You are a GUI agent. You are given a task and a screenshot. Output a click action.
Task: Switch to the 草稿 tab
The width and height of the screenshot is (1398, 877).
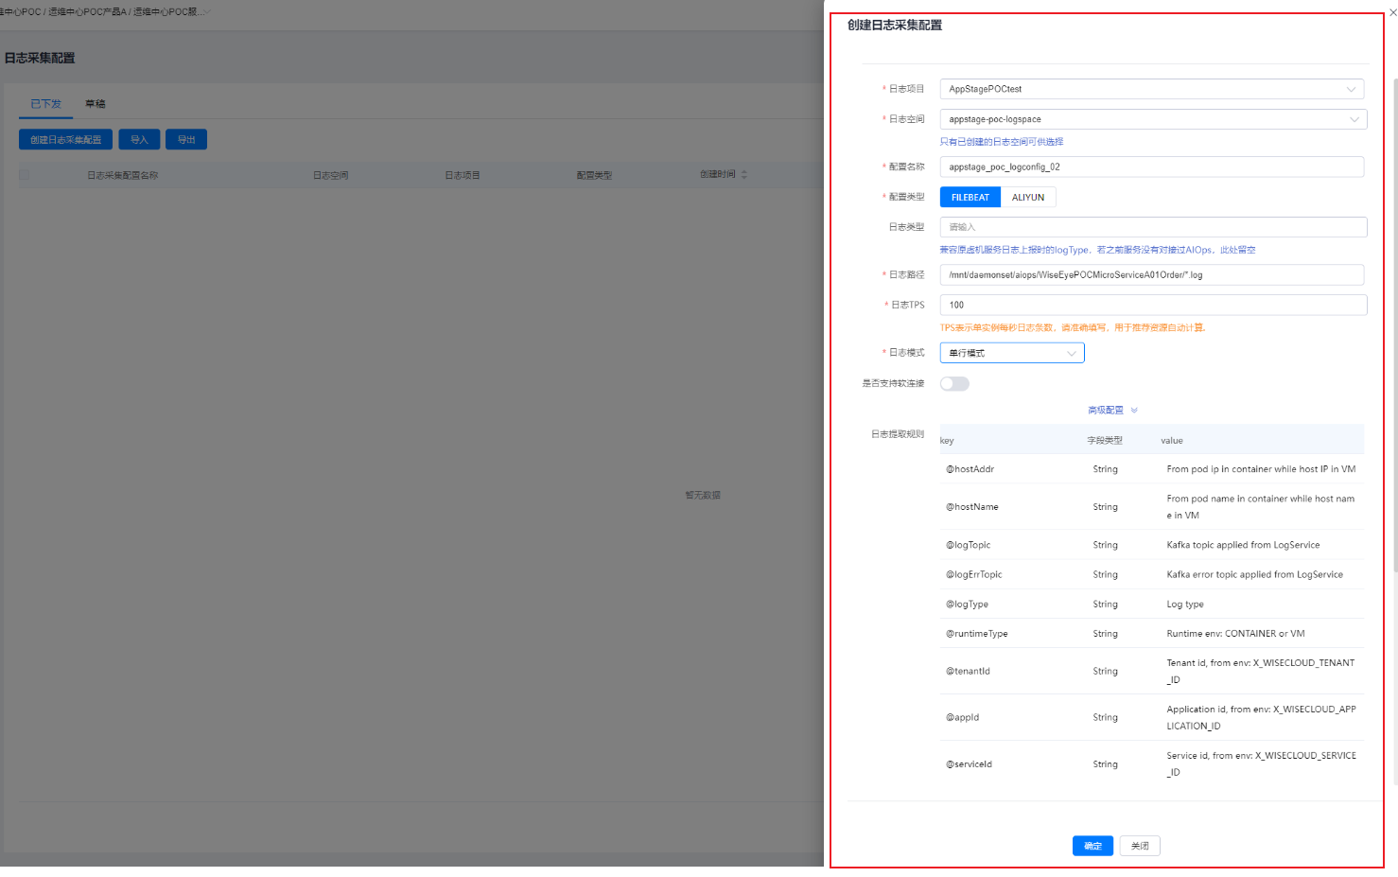96,104
